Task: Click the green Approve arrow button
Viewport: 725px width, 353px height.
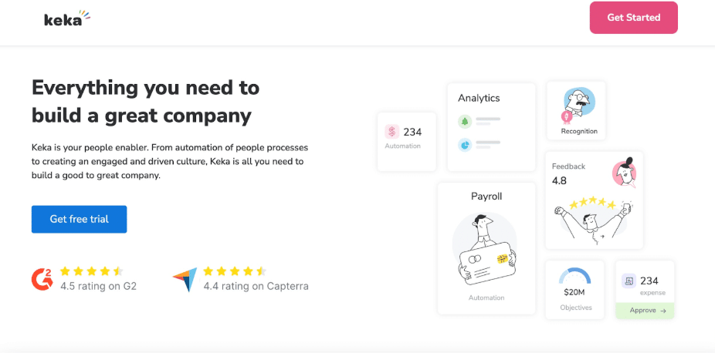Action: (x=645, y=311)
